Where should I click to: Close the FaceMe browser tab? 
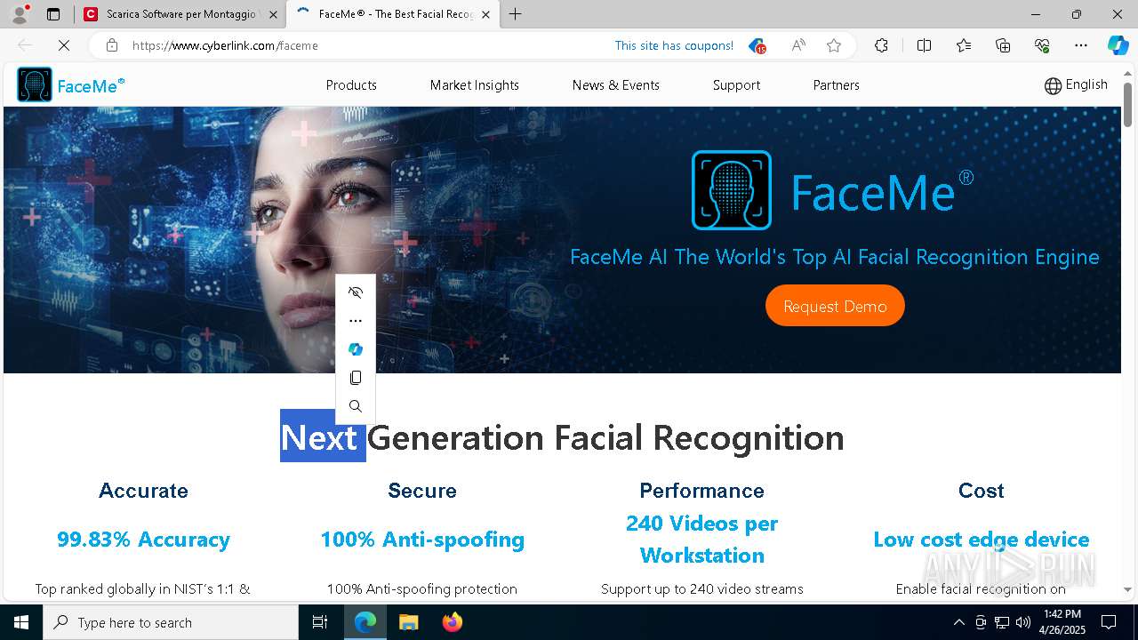pos(485,14)
